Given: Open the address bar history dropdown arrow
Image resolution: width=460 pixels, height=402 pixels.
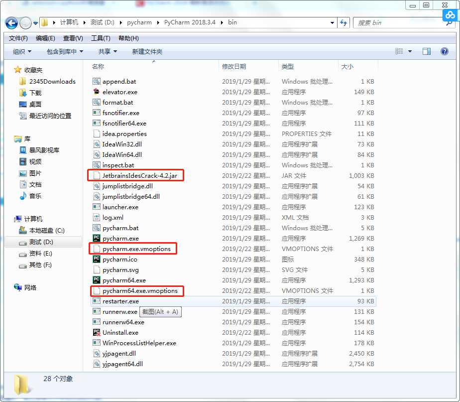Looking at the screenshot, I should point(332,22).
